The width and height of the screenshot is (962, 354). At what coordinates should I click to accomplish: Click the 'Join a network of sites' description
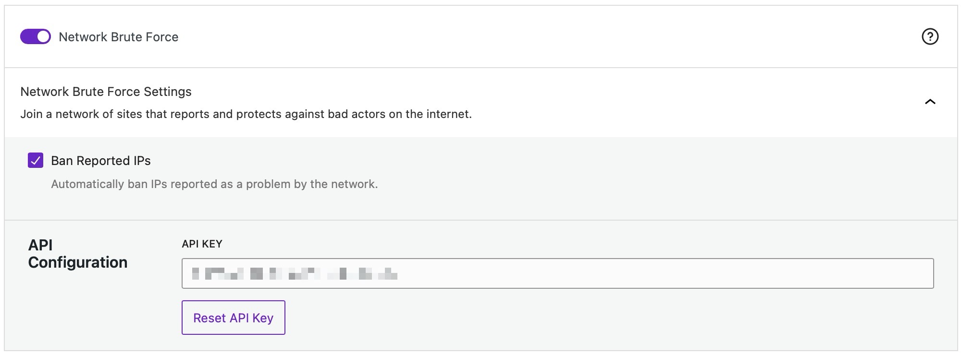point(246,114)
